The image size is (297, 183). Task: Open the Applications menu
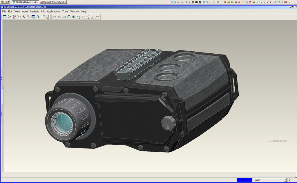(54, 12)
